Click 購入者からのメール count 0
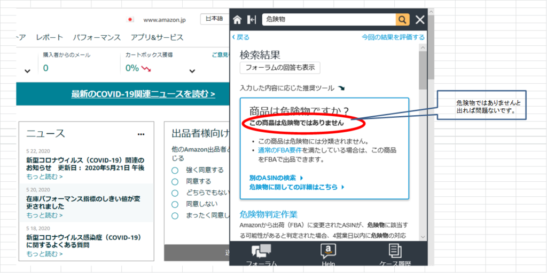Viewport: 547px width, 273px height. pyautogui.click(x=46, y=68)
